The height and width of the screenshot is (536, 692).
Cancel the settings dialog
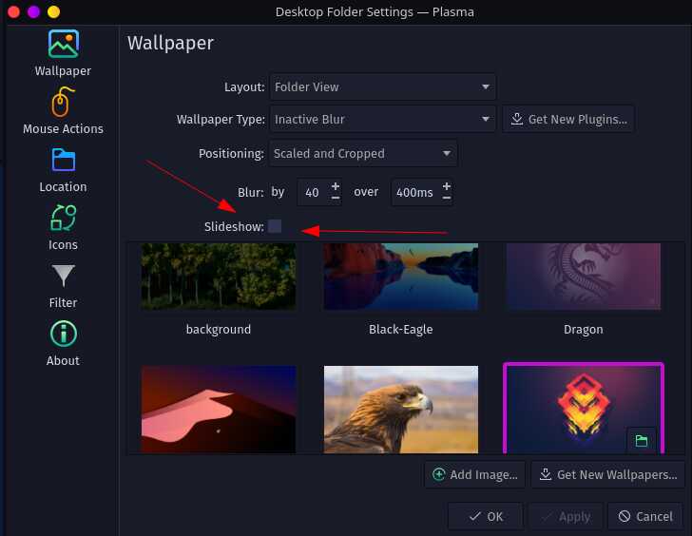[x=645, y=516]
